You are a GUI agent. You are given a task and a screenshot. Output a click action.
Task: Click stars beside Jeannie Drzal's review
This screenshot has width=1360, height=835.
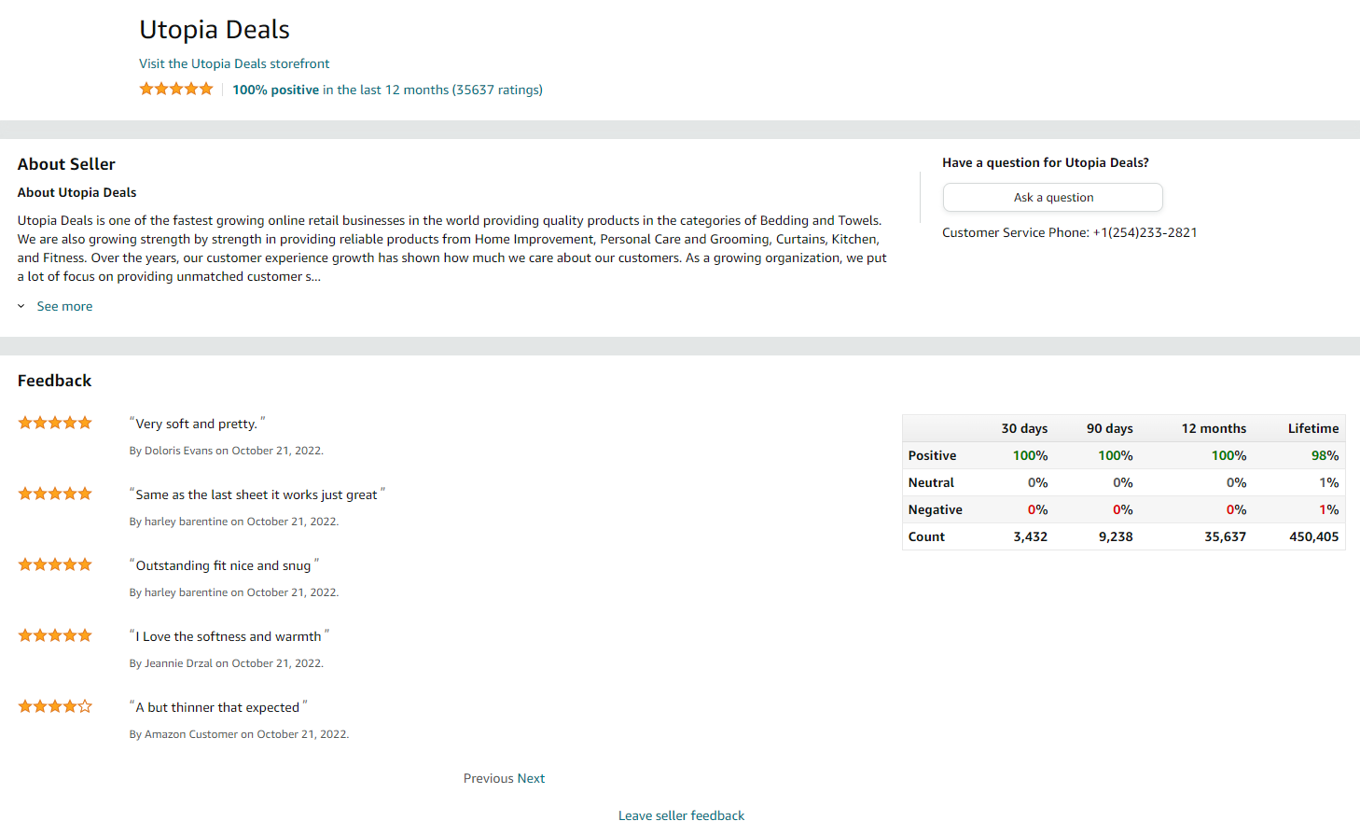tap(55, 635)
